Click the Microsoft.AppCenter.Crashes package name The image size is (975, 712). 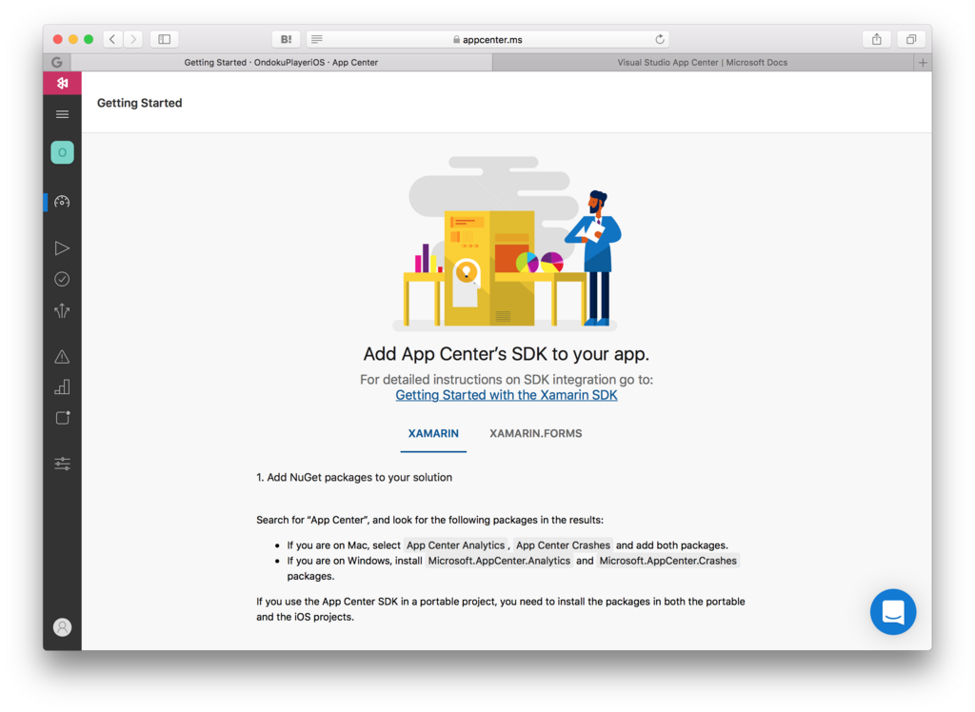[x=667, y=561]
